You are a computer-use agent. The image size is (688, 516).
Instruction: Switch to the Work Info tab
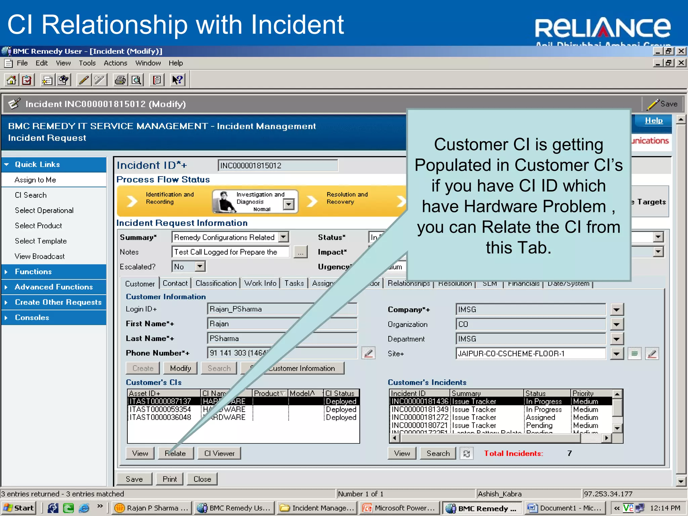point(260,283)
